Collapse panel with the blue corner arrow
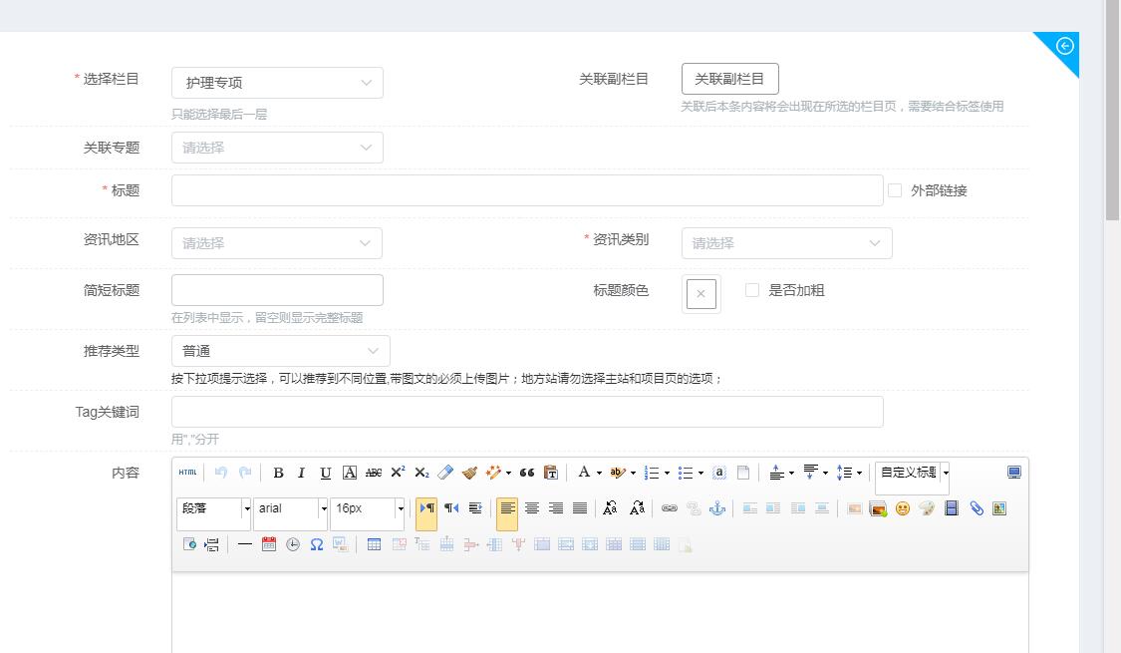The image size is (1121, 653). [x=1064, y=46]
